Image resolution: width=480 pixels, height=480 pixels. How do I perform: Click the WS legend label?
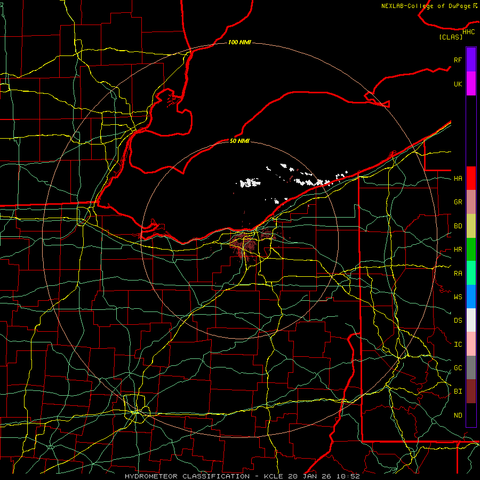[458, 297]
